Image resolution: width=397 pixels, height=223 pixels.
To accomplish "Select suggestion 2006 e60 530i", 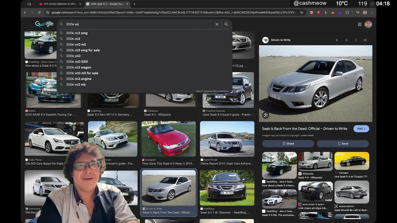I will [77, 62].
